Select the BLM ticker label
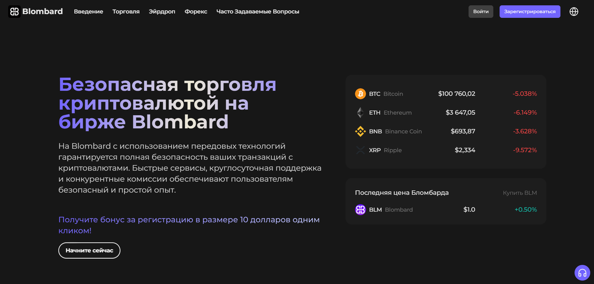 click(x=376, y=209)
